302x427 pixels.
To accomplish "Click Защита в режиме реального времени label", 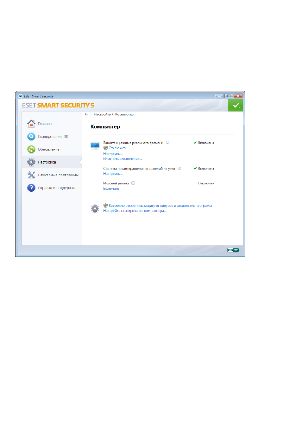I will point(133,143).
